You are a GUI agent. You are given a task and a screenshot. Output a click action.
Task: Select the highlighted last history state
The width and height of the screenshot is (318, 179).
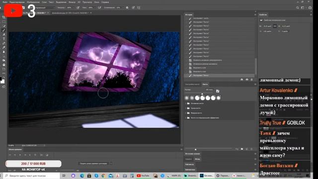(x=219, y=76)
